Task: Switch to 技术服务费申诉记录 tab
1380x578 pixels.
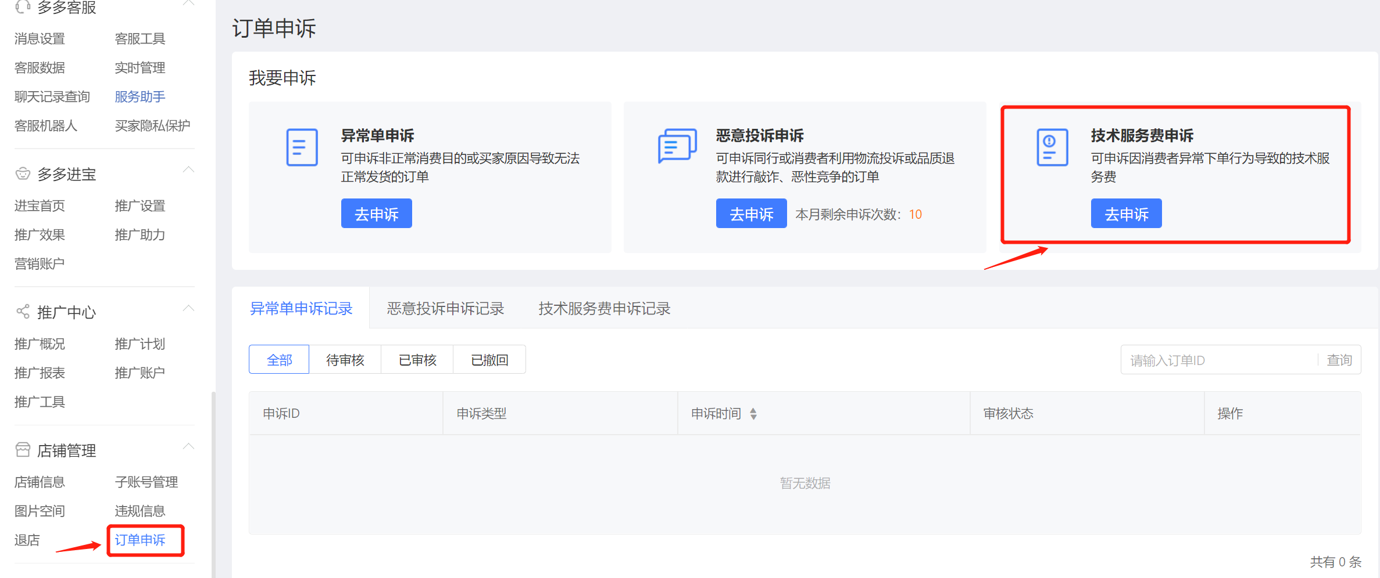Action: [x=605, y=308]
